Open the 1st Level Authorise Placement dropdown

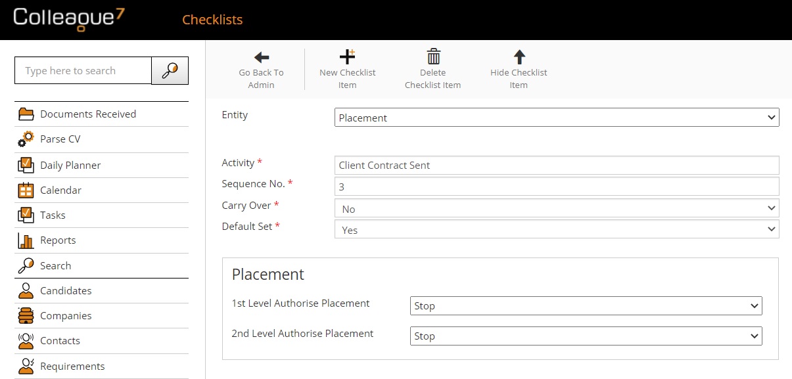click(586, 306)
